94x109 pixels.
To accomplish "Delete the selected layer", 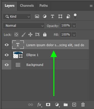I will (x=83, y=105).
